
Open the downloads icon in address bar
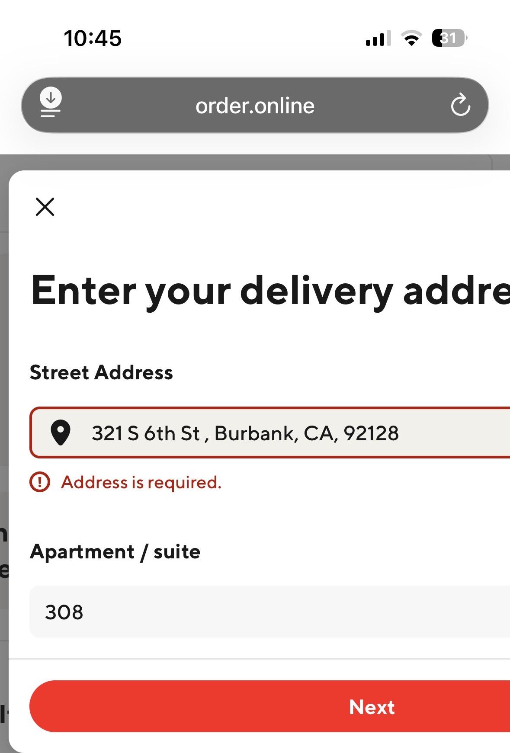coord(51,103)
